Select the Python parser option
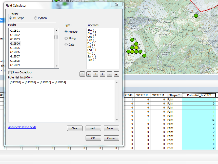Viewport: 218px width, 164px height. tap(36, 18)
